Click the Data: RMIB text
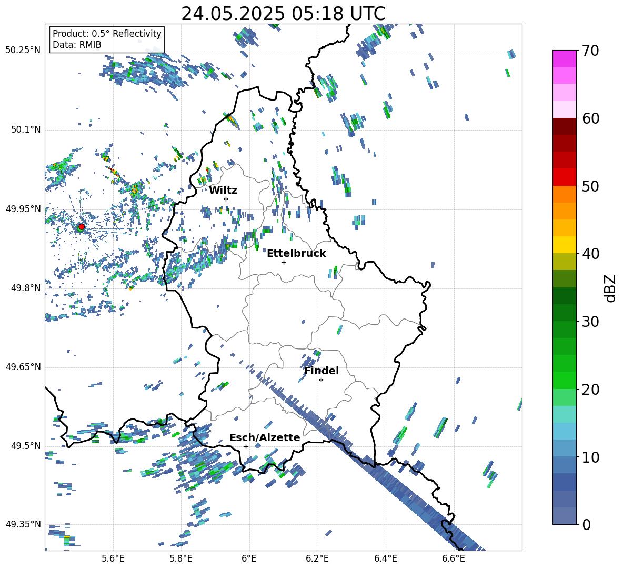The width and height of the screenshot is (623, 569). [x=77, y=45]
